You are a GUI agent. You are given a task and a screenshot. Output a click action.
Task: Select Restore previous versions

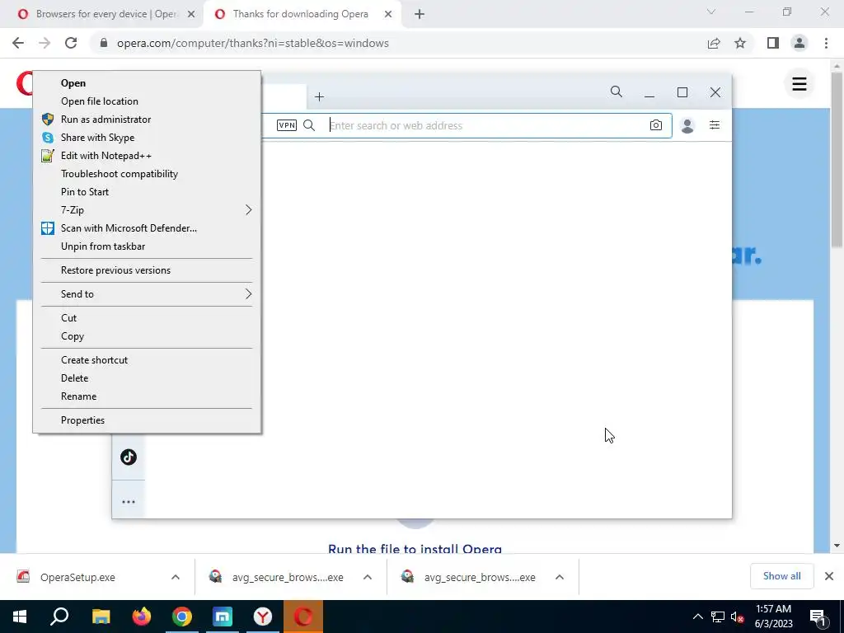point(147,270)
